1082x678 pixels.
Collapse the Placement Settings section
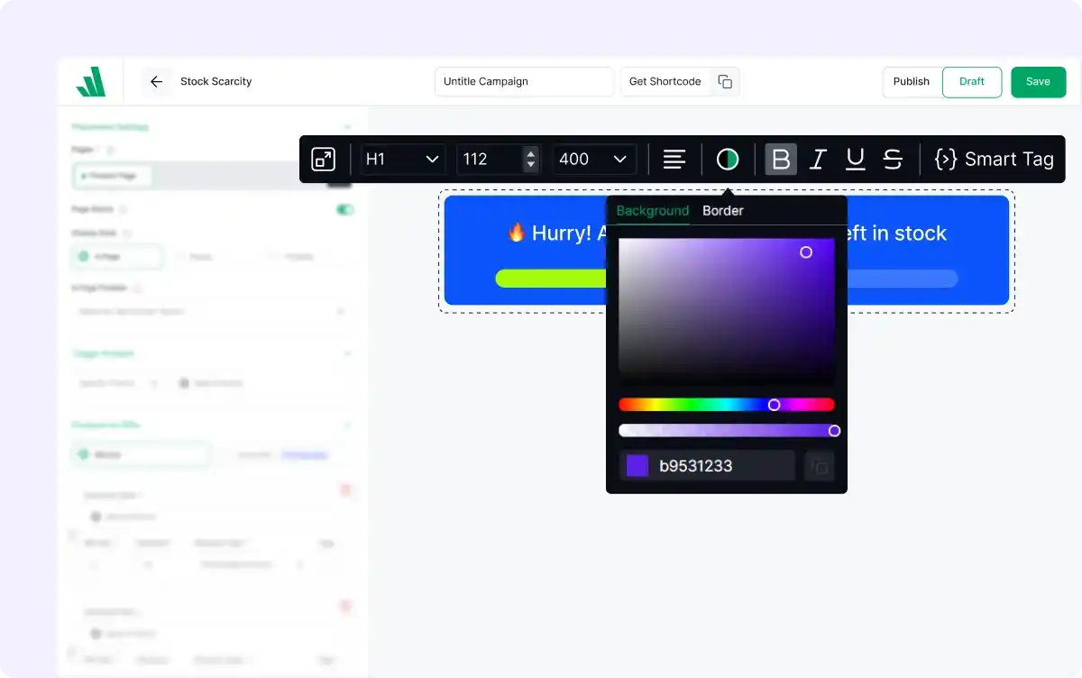pyautogui.click(x=348, y=126)
